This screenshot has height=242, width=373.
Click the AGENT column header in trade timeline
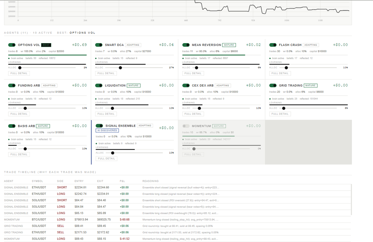tap(9, 181)
